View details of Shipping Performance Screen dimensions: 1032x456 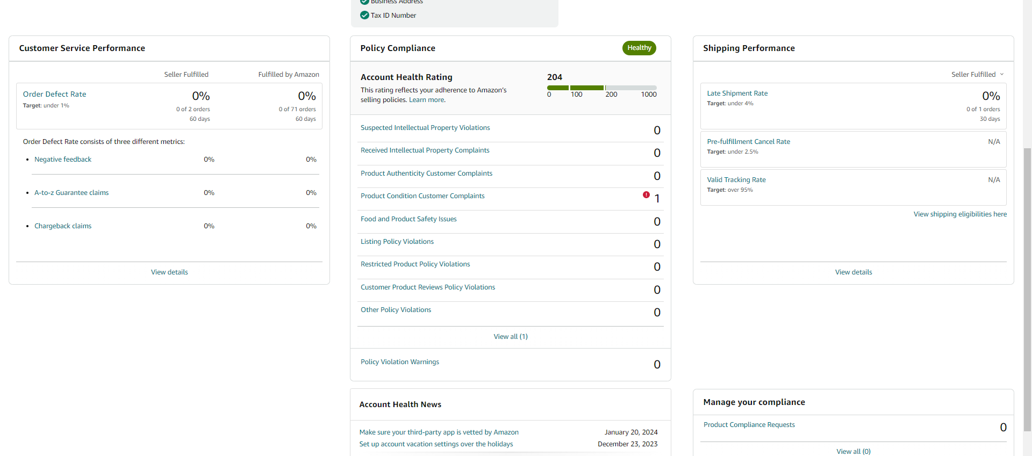pos(854,272)
